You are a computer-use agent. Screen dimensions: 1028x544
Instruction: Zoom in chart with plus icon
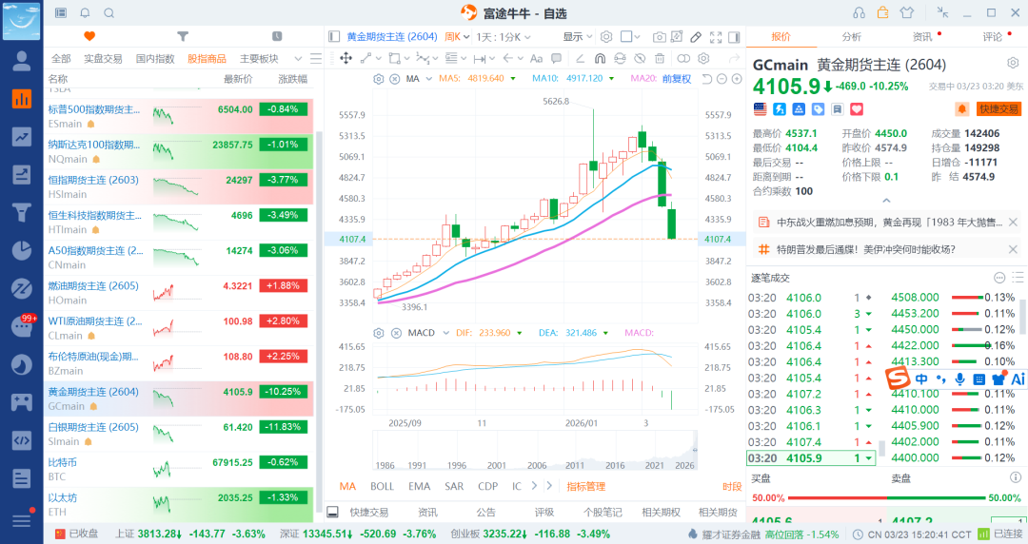tap(737, 79)
